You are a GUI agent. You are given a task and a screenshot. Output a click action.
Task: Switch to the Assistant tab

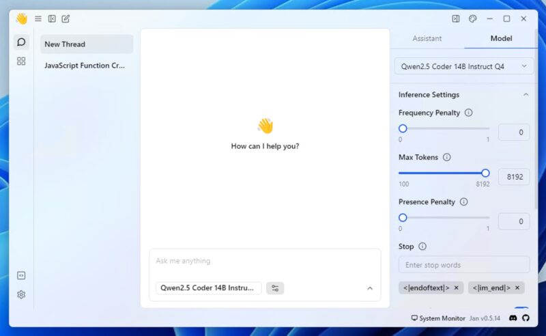tap(427, 39)
